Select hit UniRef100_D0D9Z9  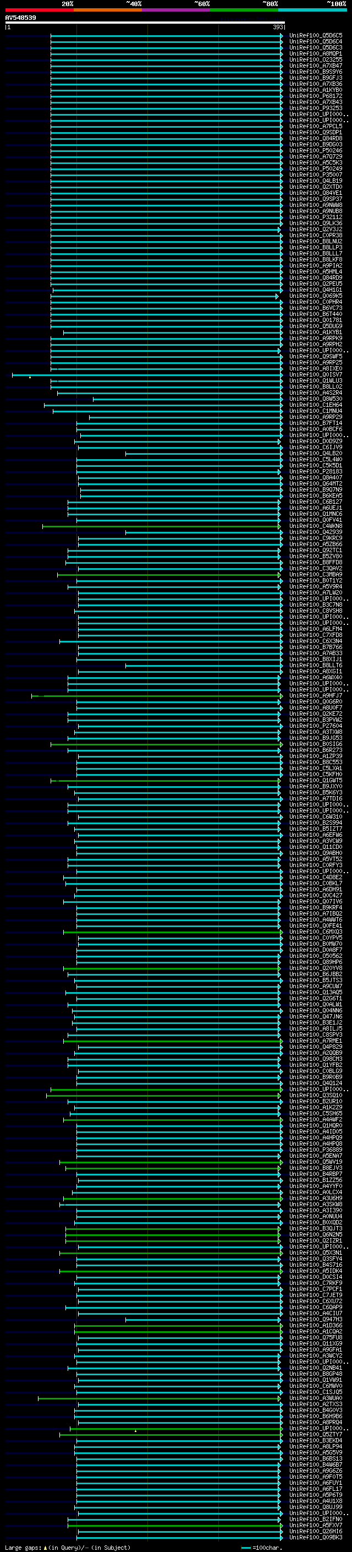[316, 441]
